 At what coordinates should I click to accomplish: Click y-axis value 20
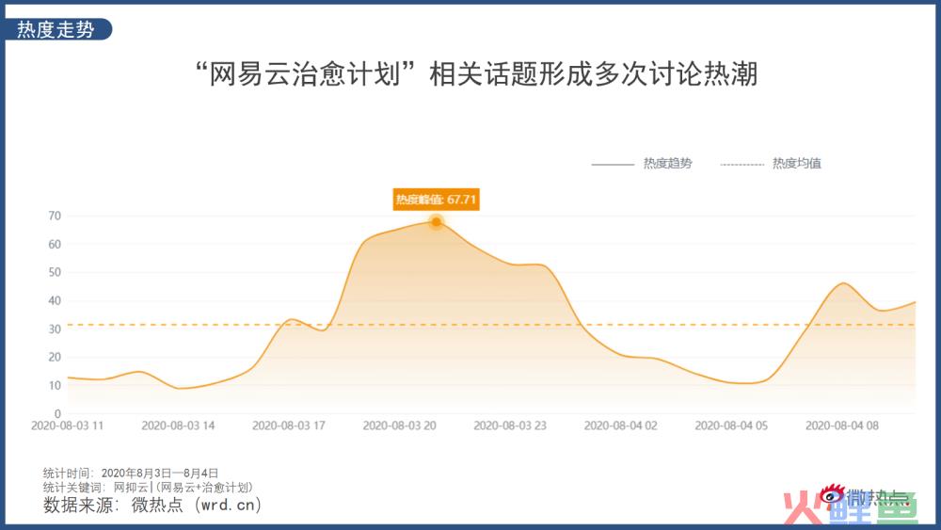55,357
